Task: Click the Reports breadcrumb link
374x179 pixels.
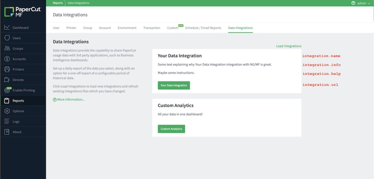Action: click(x=58, y=3)
